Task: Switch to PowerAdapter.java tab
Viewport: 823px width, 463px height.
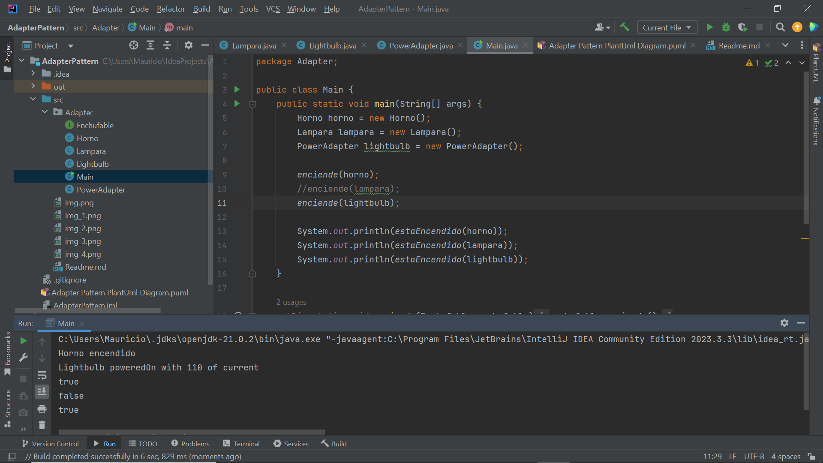Action: pos(421,45)
